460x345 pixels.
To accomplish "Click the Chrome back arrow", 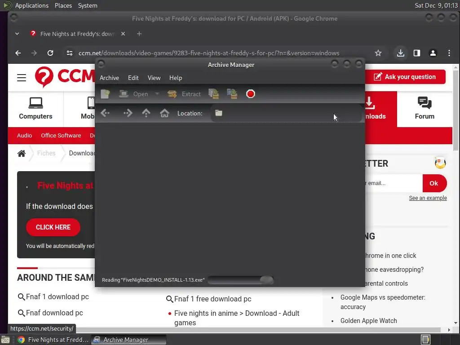I will 18,53.
